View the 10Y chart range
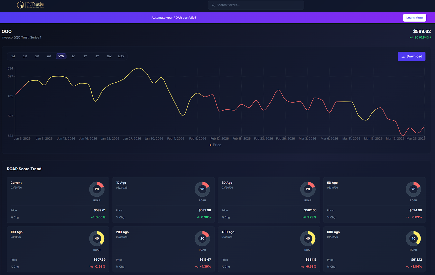Viewport: 435px width, 275px height. (x=109, y=57)
